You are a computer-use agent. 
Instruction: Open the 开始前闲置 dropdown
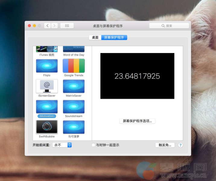pyautogui.click(x=62, y=145)
